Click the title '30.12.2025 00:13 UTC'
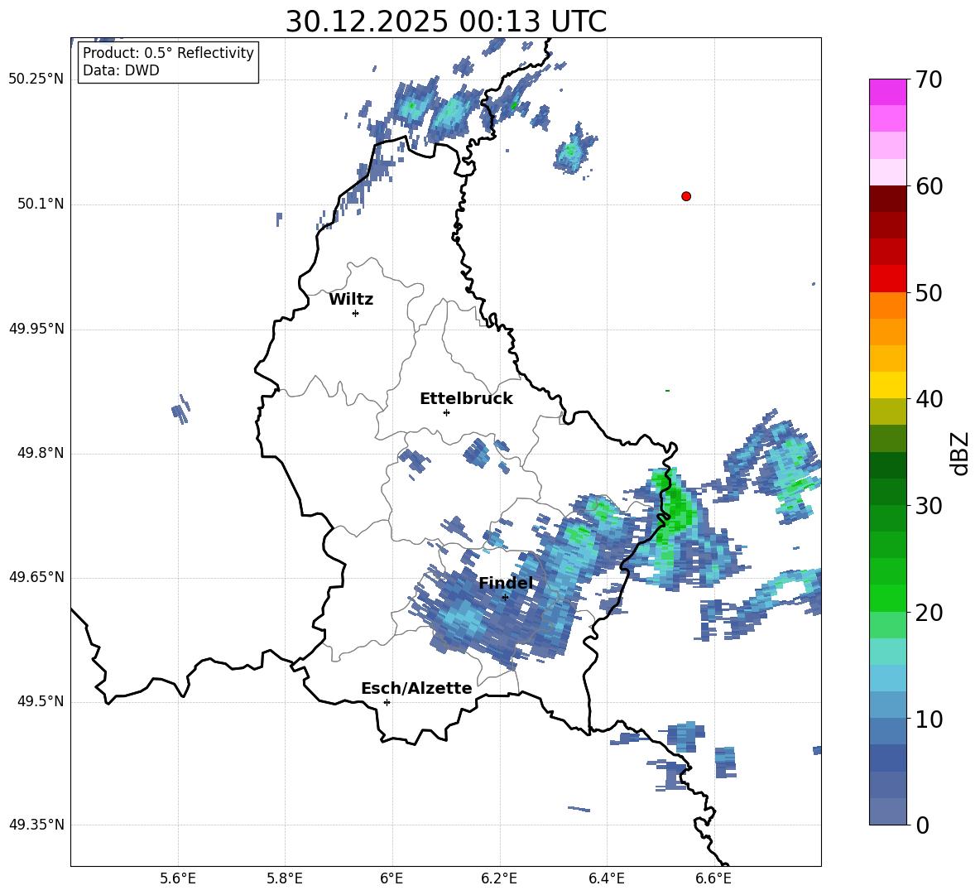This screenshot has width=980, height=895. coord(446,22)
